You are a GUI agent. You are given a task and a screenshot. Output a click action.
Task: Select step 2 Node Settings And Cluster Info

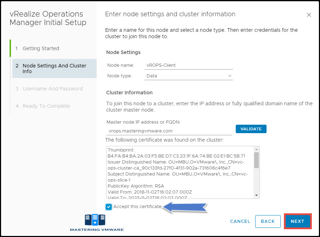click(x=54, y=69)
